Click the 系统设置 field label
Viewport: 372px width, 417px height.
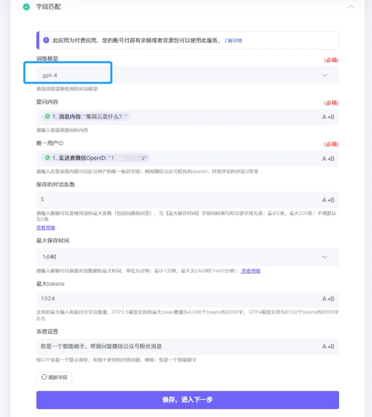pyautogui.click(x=47, y=331)
